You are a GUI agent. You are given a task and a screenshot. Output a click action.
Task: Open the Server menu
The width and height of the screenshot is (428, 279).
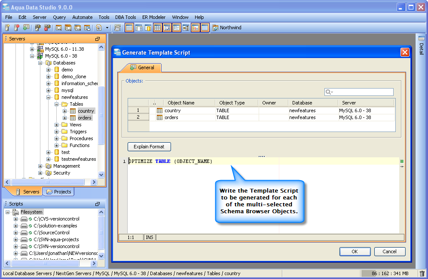(x=40, y=17)
